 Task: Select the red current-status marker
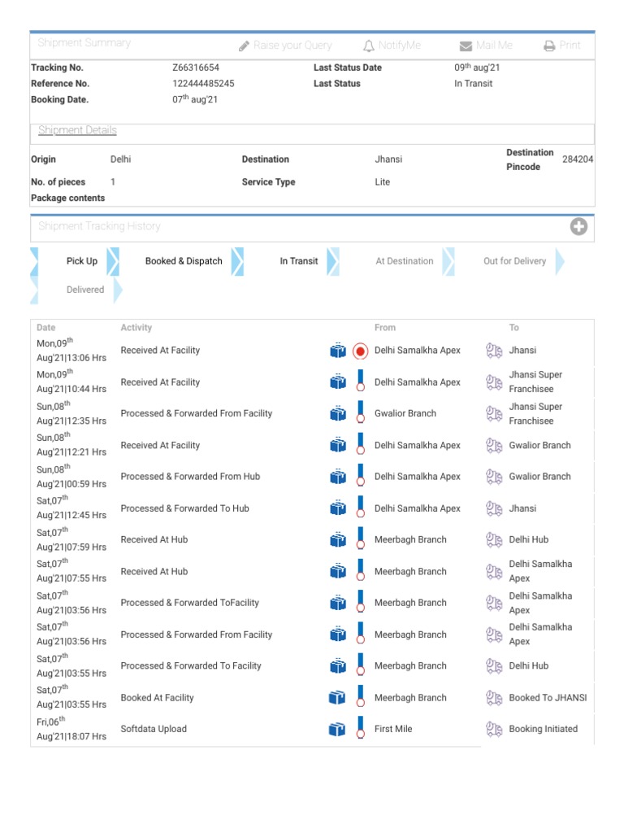tap(361, 351)
